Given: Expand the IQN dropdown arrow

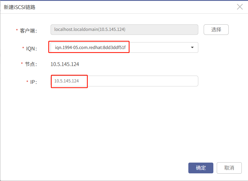Looking at the screenshot, I should (192, 48).
